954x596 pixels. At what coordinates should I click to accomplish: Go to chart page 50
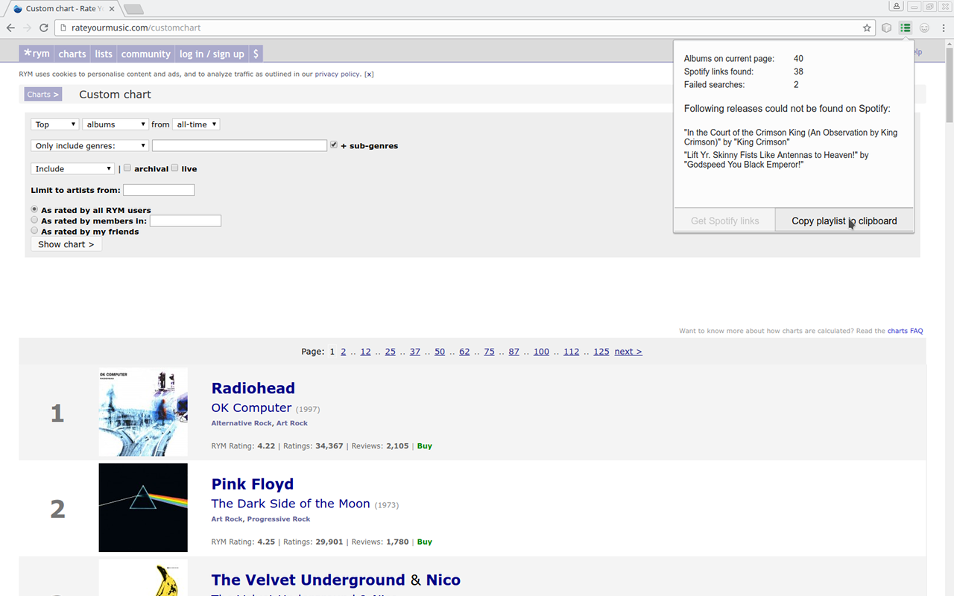440,352
